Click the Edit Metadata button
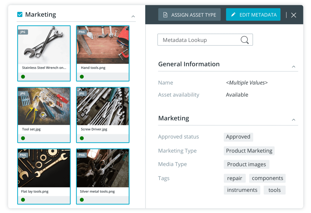 [x=253, y=15]
